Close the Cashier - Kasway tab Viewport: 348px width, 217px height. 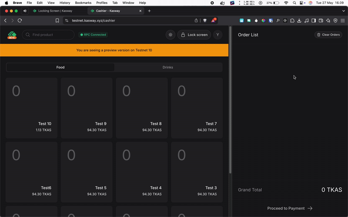click(x=140, y=11)
